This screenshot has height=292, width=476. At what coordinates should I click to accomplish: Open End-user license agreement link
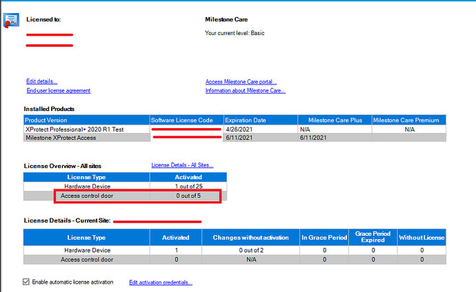(58, 91)
